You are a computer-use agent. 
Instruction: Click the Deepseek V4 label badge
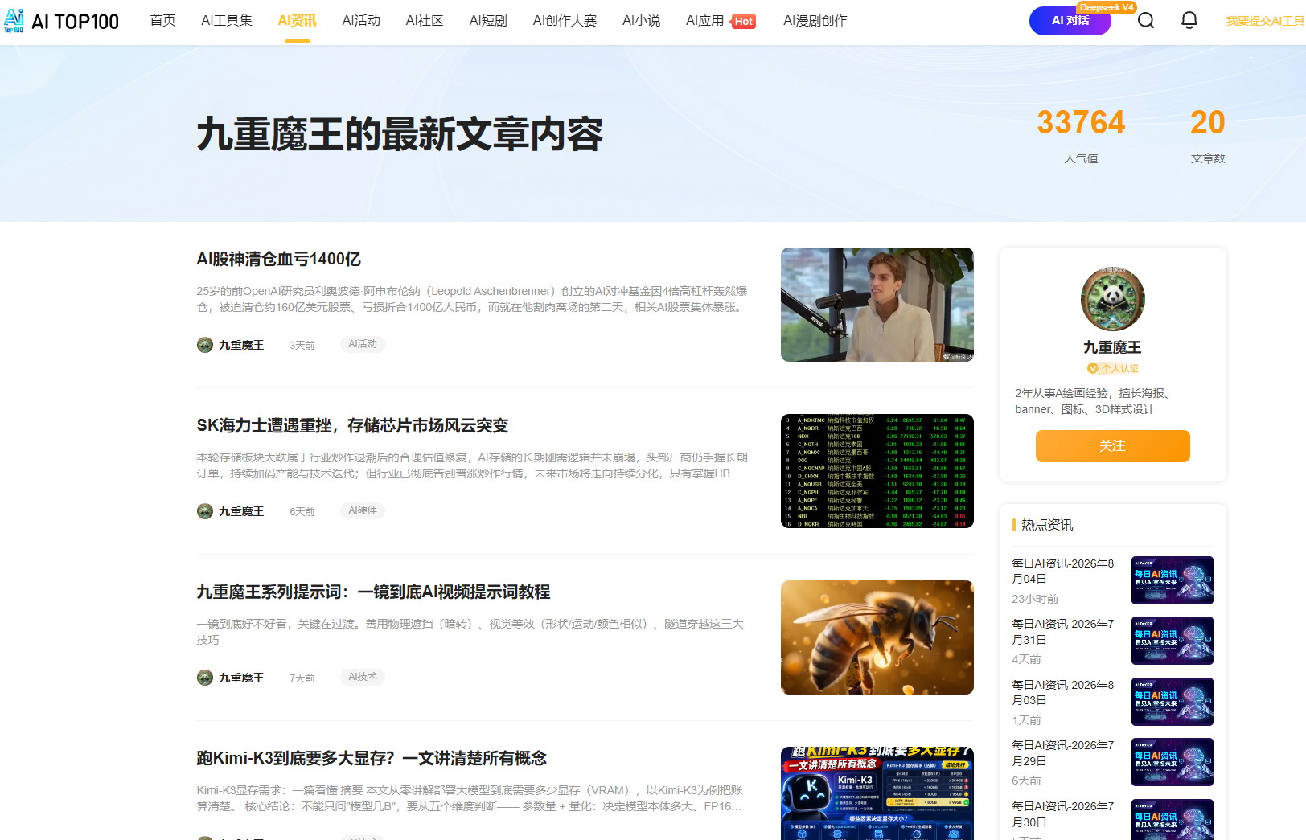[1107, 7]
